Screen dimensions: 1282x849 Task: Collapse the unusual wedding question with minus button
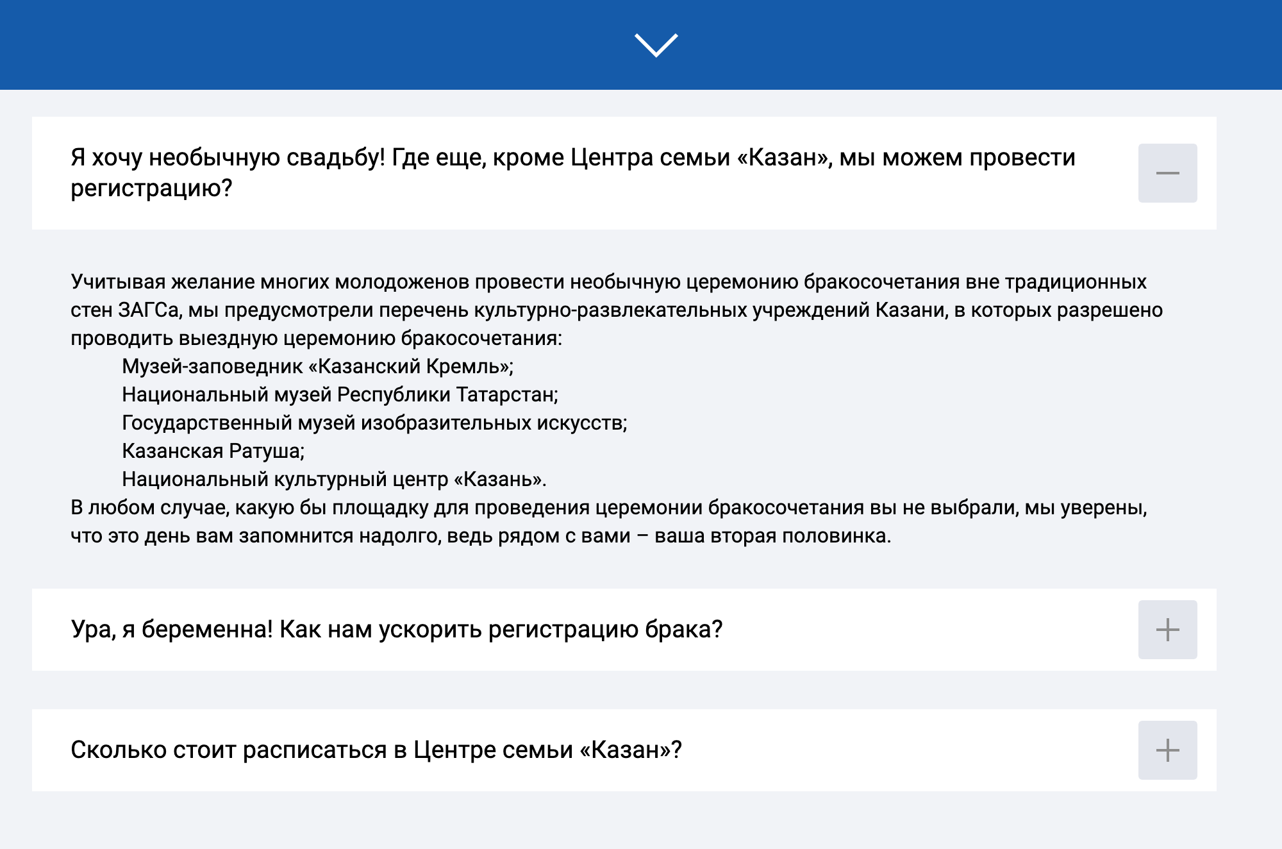point(1167,173)
